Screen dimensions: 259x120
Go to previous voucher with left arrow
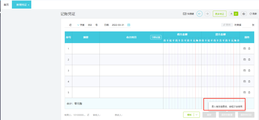tap(199, 14)
